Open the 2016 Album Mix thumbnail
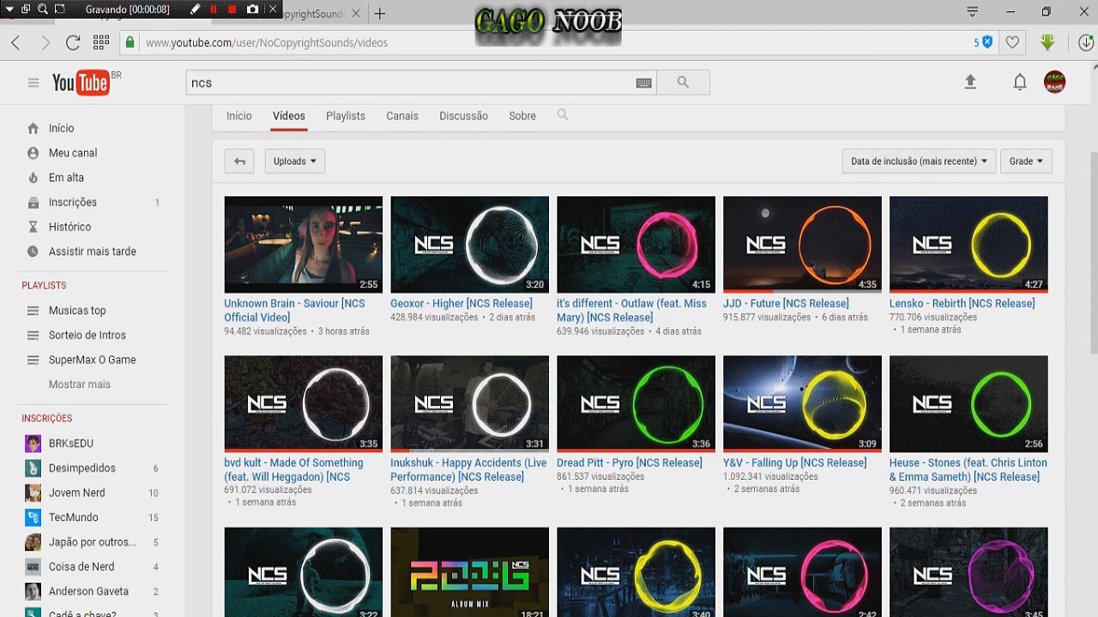The width and height of the screenshot is (1098, 617). coord(469,572)
